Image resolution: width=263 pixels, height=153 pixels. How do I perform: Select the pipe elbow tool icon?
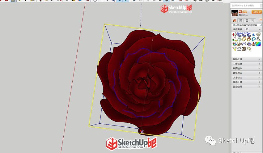(249, 49)
